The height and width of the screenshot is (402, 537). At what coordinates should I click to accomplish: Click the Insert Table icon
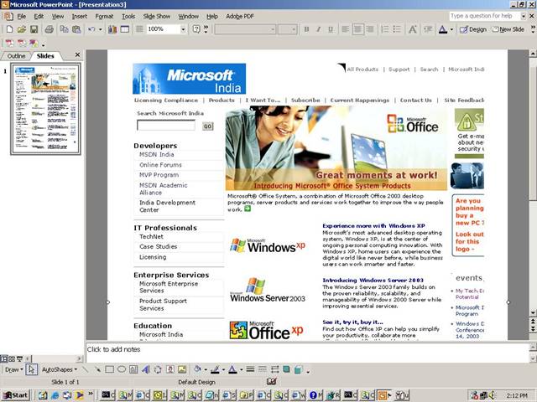click(125, 29)
